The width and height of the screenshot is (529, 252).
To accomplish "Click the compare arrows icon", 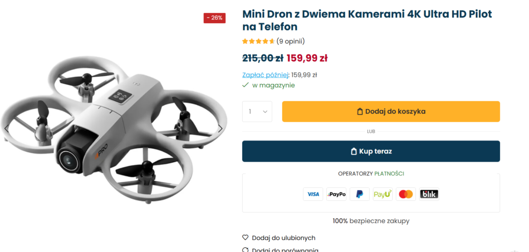I will click(x=245, y=250).
